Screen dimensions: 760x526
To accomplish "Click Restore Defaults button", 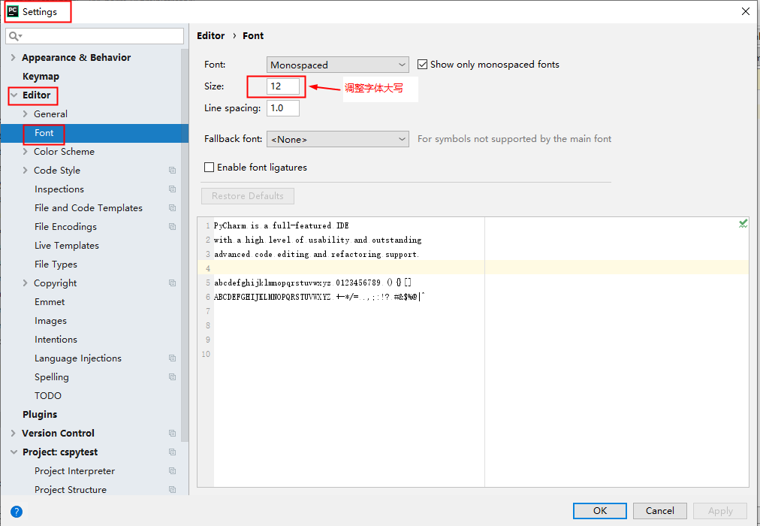I will point(248,196).
